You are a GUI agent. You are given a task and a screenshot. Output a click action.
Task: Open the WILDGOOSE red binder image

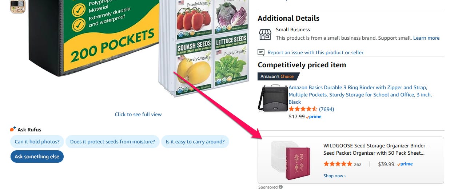[x=290, y=160]
